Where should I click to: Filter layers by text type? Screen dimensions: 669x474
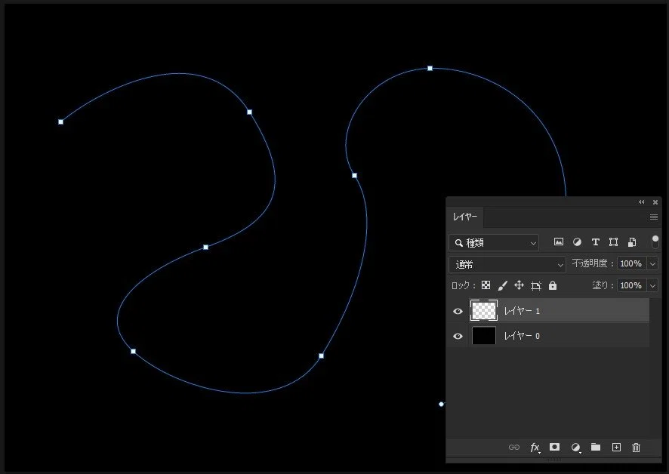click(595, 242)
